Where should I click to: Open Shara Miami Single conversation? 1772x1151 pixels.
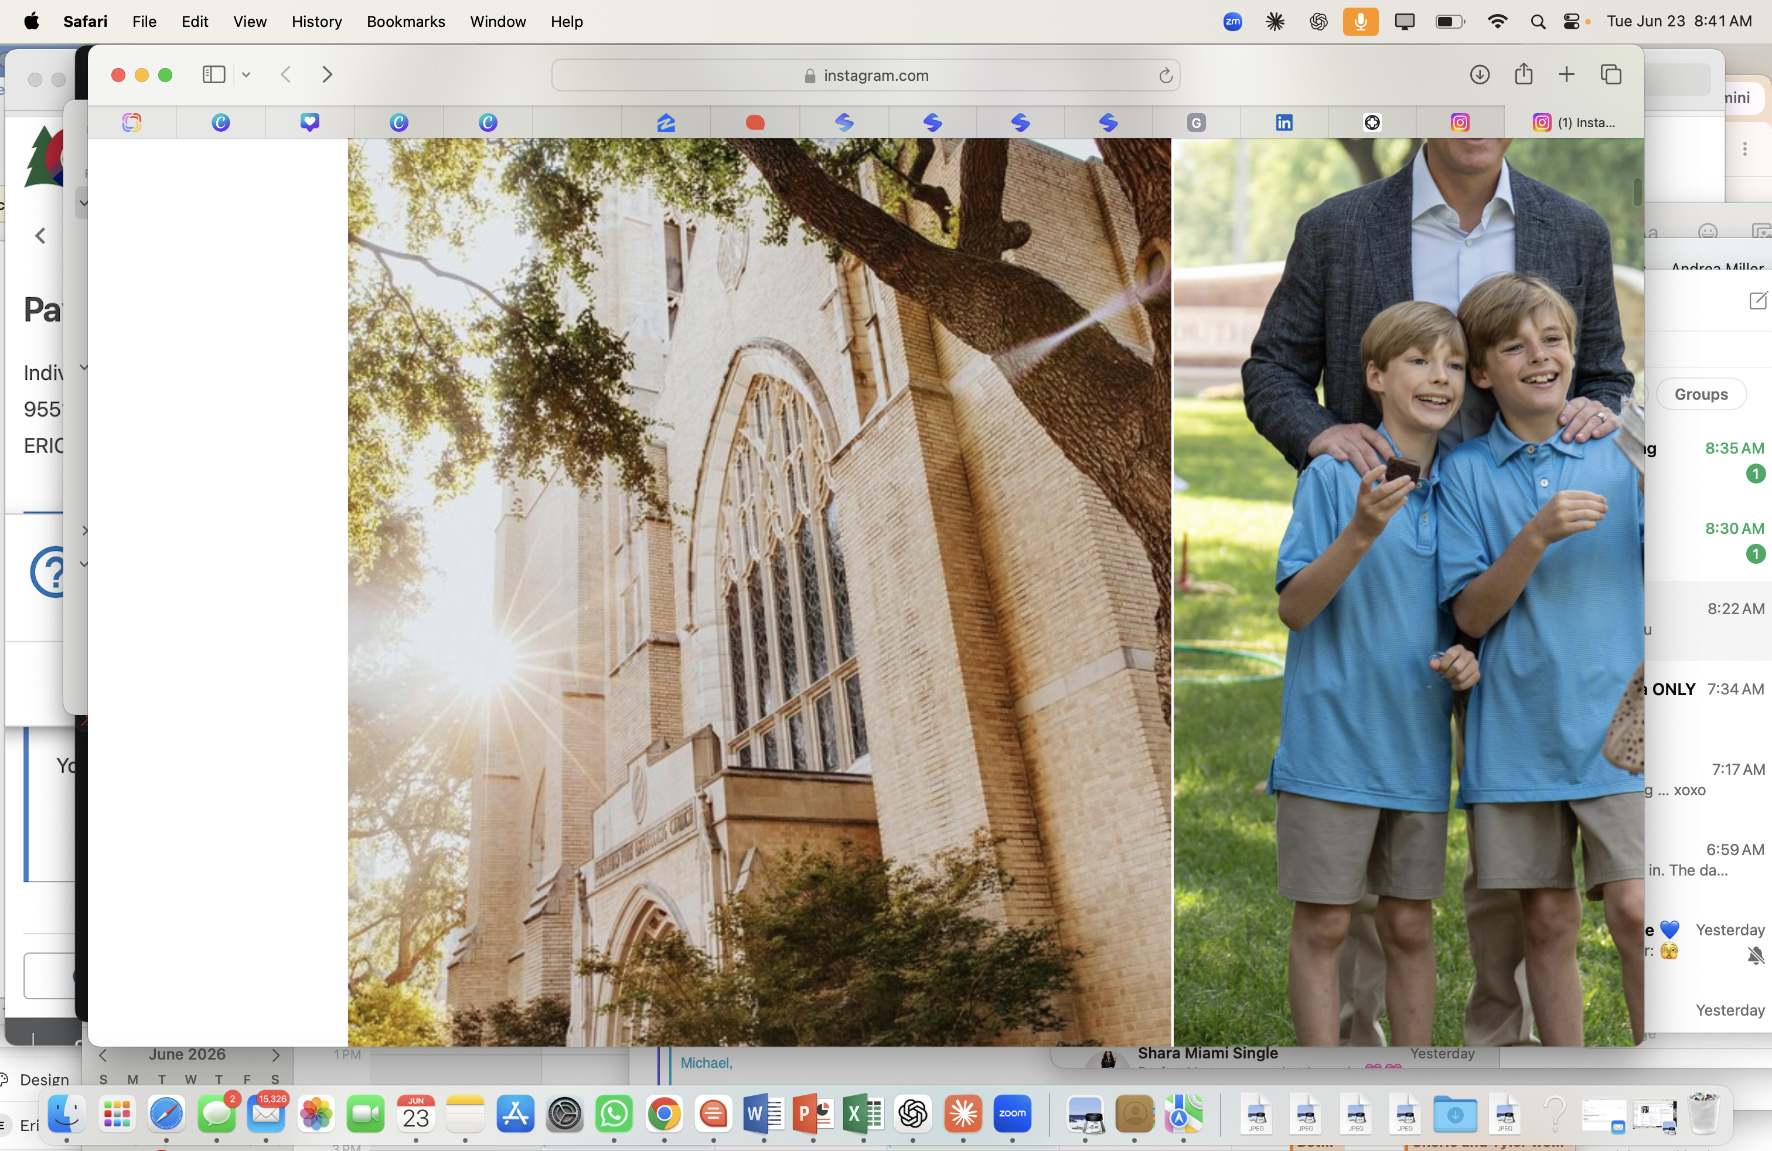(1275, 1057)
